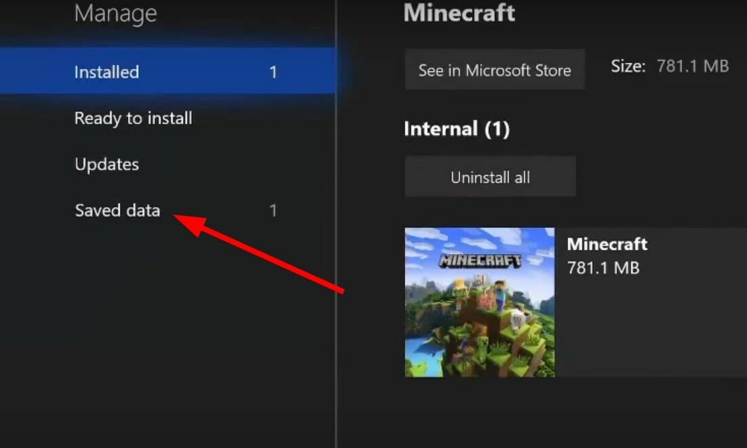Select the Installed menu item
Screen dimensions: 747x448
pyautogui.click(x=168, y=71)
